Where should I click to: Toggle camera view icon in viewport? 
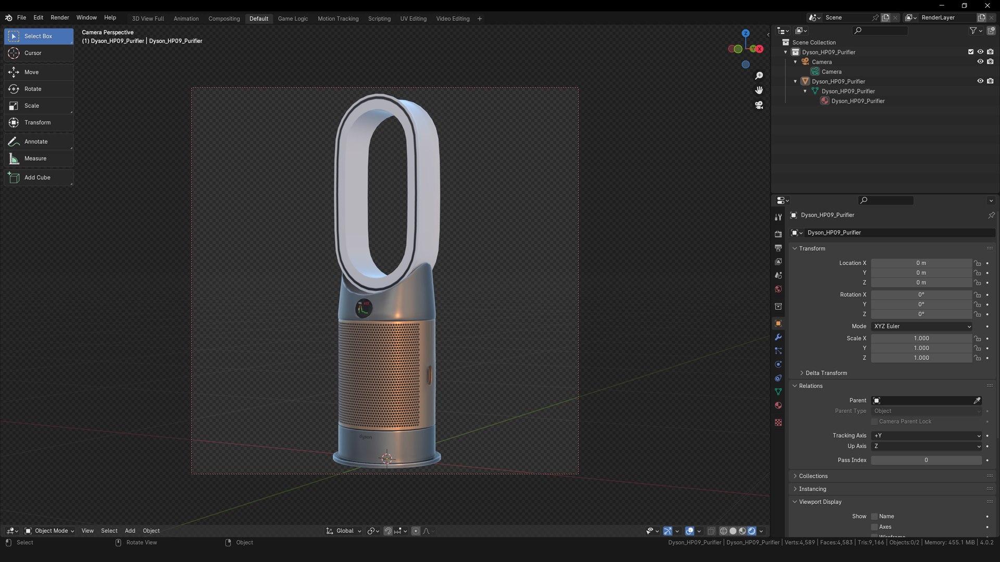click(x=759, y=105)
